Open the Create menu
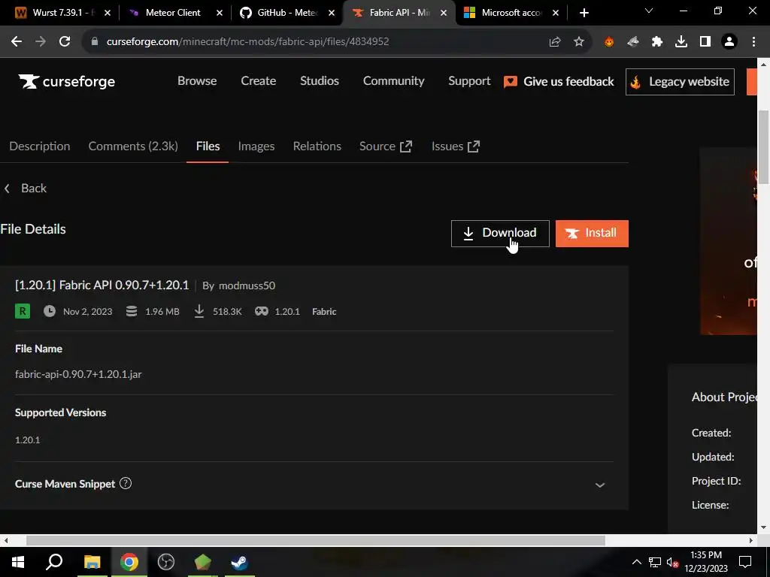Image resolution: width=770 pixels, height=577 pixels. 259,81
